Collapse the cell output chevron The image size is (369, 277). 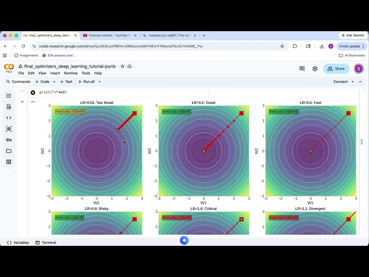22,102
